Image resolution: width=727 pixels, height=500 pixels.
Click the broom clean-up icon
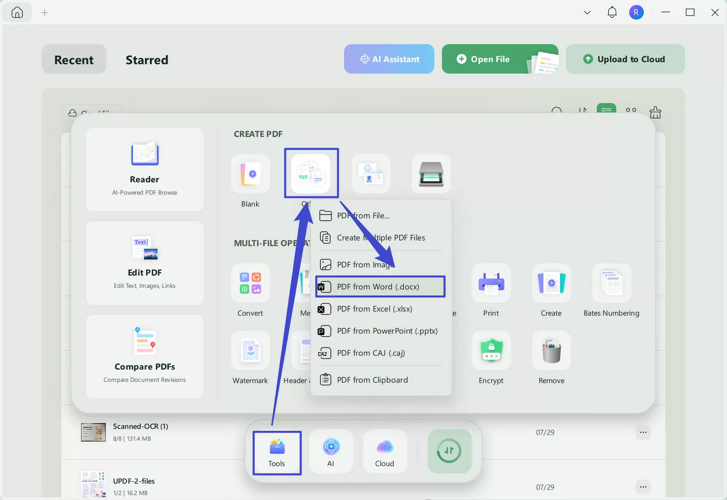click(x=655, y=112)
